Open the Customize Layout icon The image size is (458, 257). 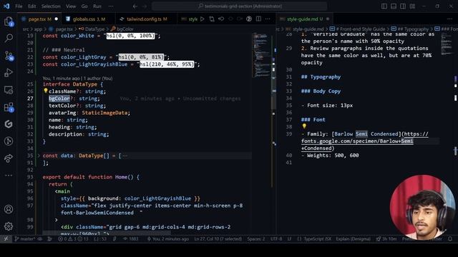pos(412,6)
